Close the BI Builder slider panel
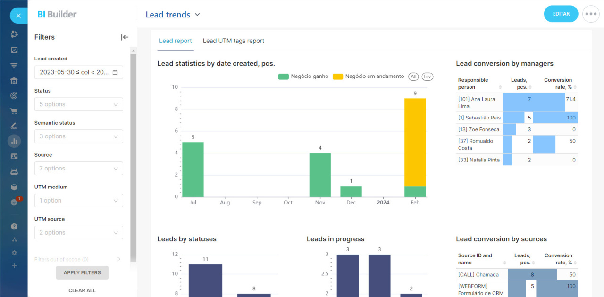This screenshot has width=604, height=297. coord(18,16)
